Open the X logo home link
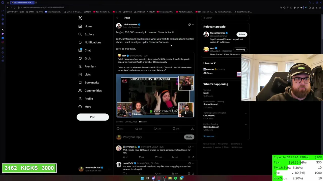 [80, 18]
